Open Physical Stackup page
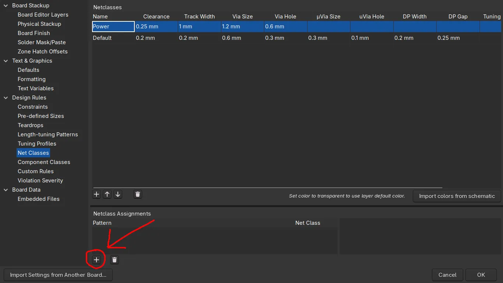Image resolution: width=503 pixels, height=283 pixels. pyautogui.click(x=39, y=24)
